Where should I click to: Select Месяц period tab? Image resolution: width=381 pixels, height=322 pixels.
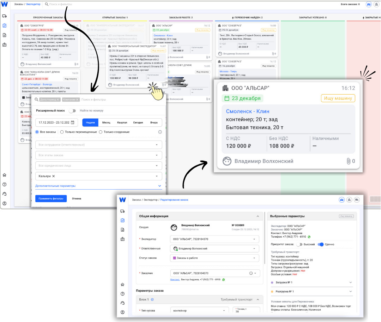(106, 122)
